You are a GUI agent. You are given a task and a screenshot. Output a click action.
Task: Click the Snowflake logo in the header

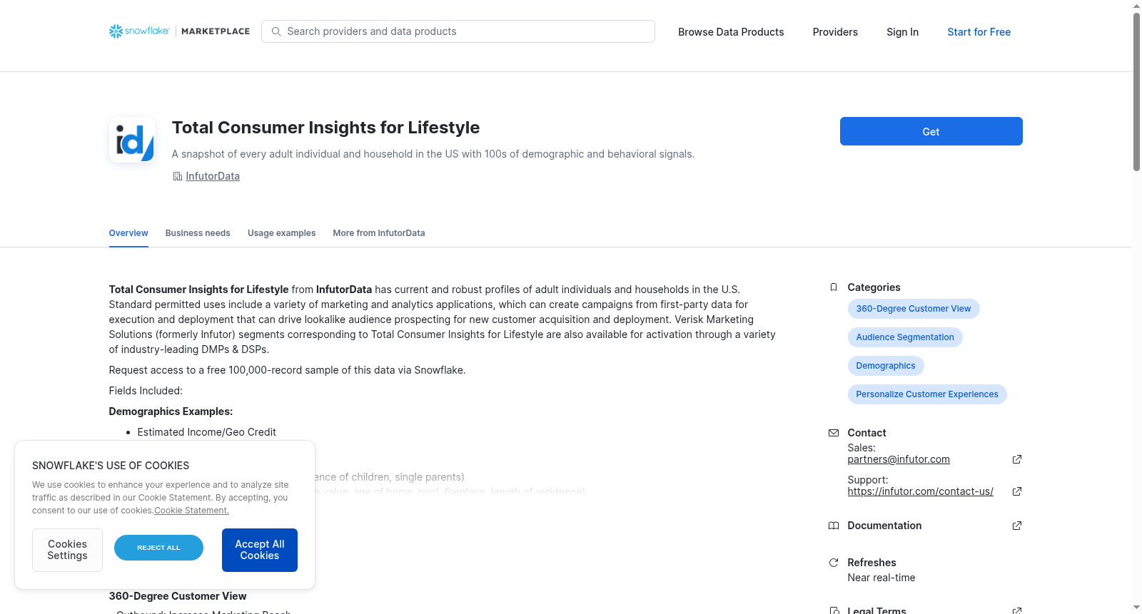point(139,31)
